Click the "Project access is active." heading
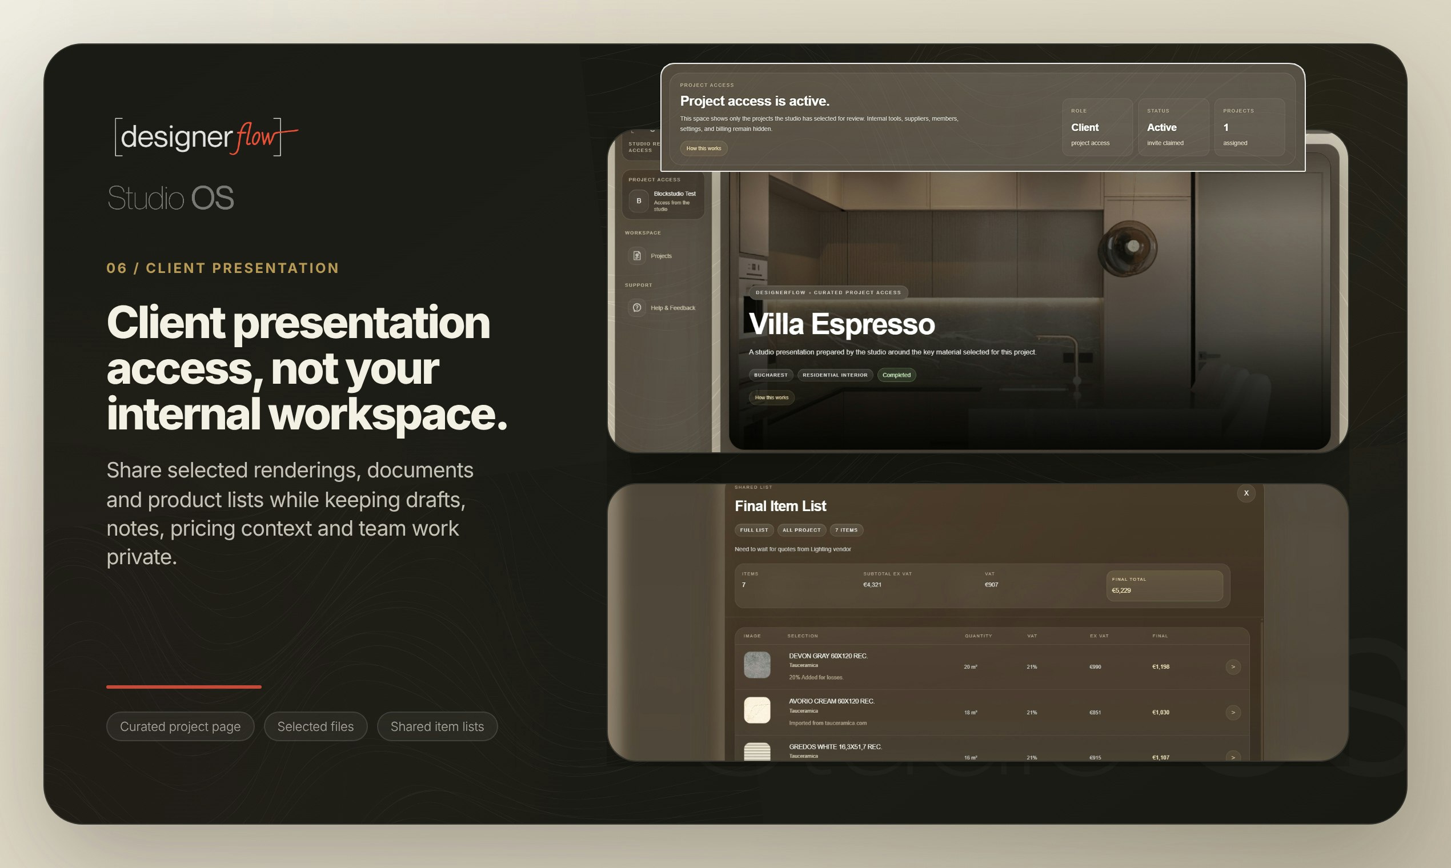This screenshot has width=1451, height=868. 755,101
